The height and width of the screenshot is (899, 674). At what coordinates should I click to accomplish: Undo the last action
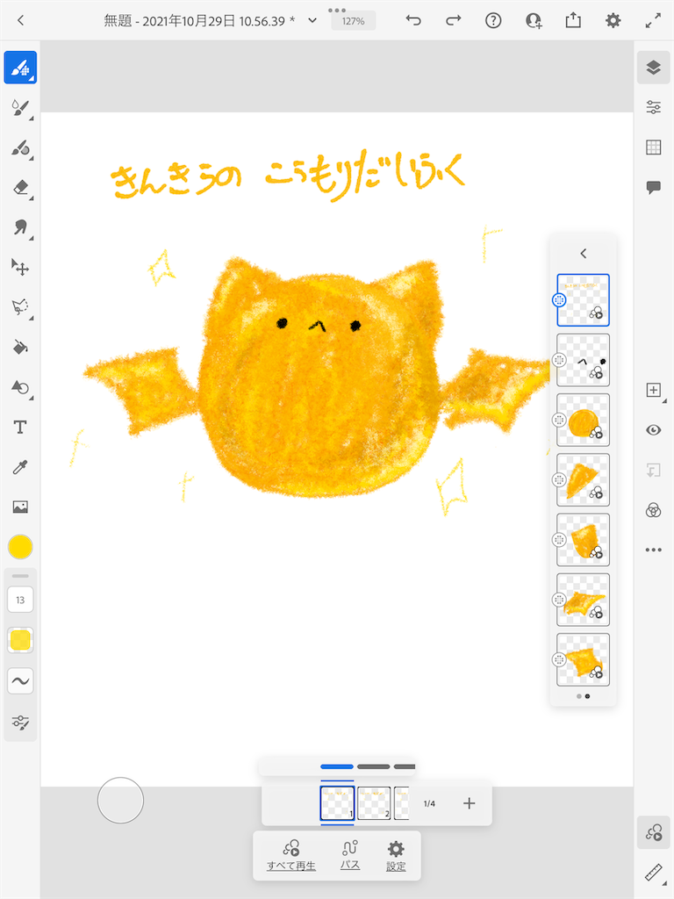tap(413, 21)
